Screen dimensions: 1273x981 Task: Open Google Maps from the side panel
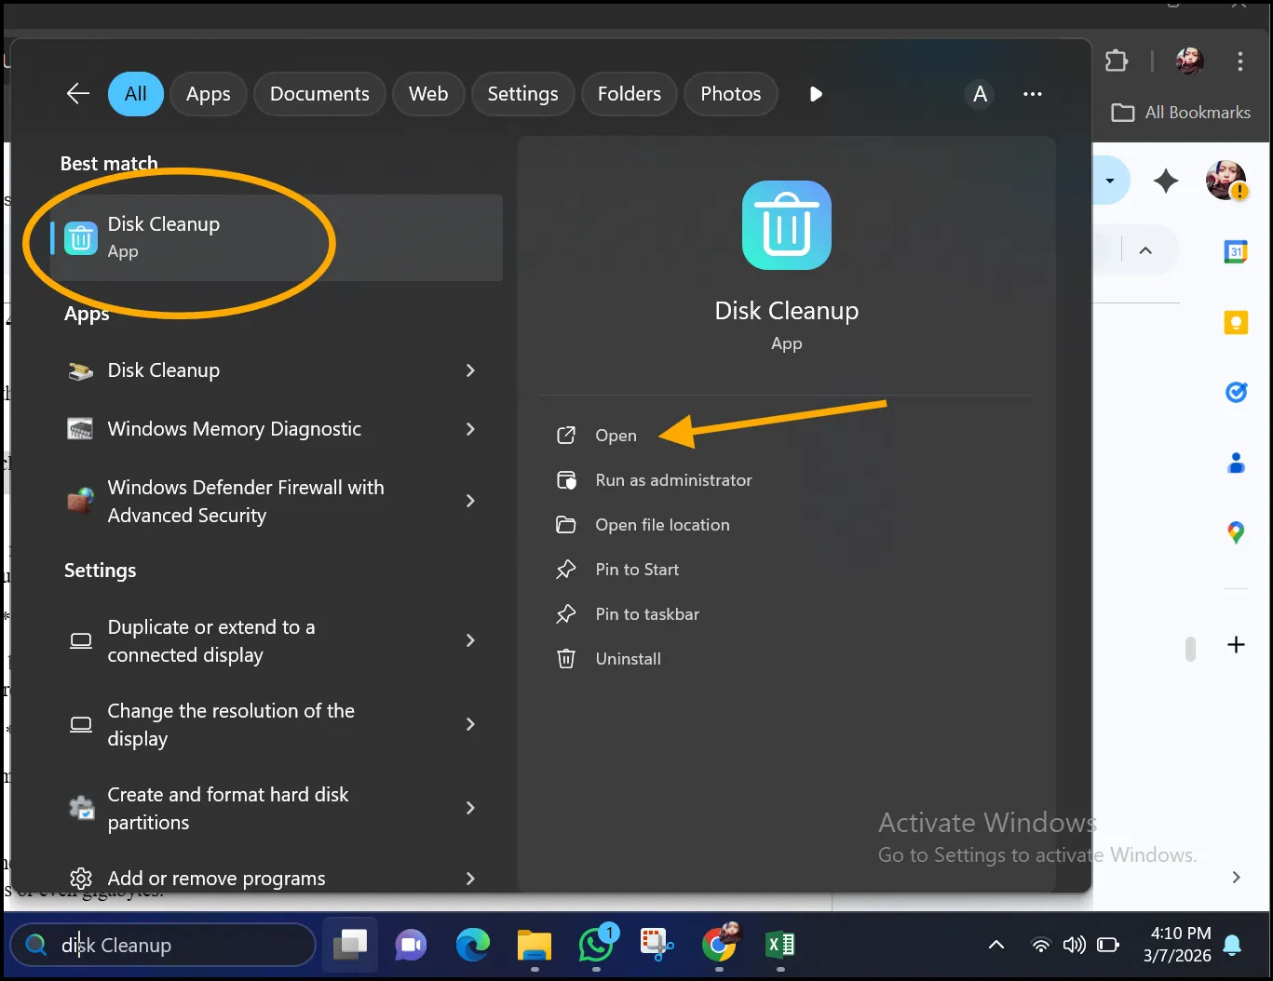pos(1236,532)
